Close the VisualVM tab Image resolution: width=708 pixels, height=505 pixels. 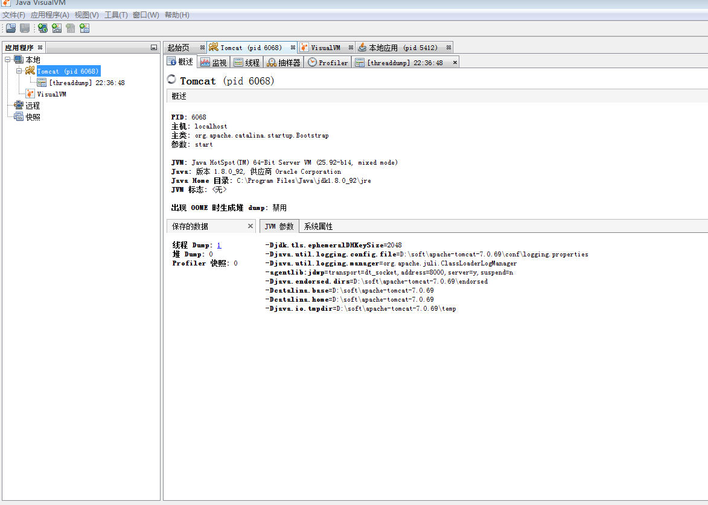(351, 48)
